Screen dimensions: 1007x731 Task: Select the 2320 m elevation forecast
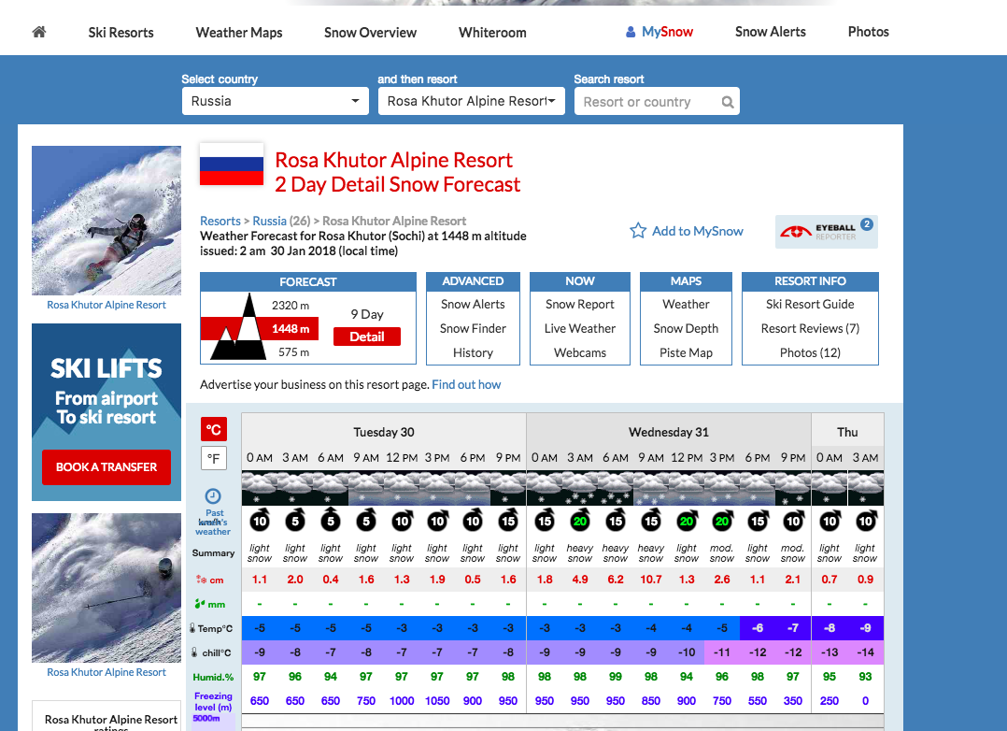point(291,306)
